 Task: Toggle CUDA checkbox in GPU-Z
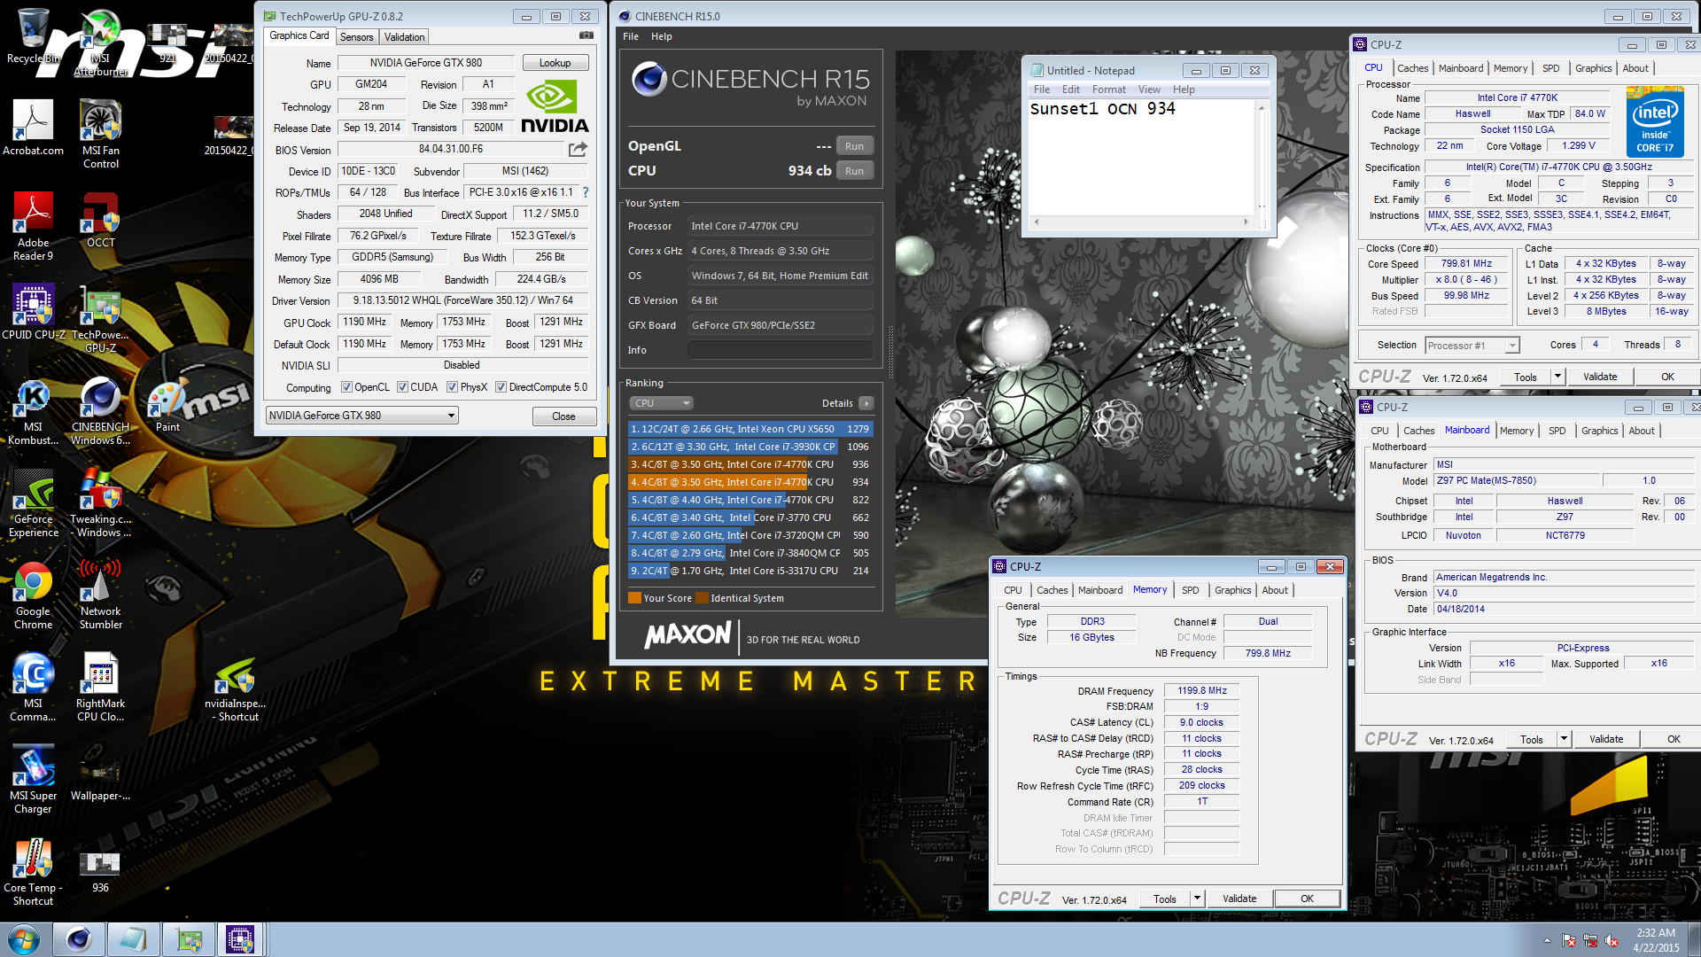click(x=402, y=387)
